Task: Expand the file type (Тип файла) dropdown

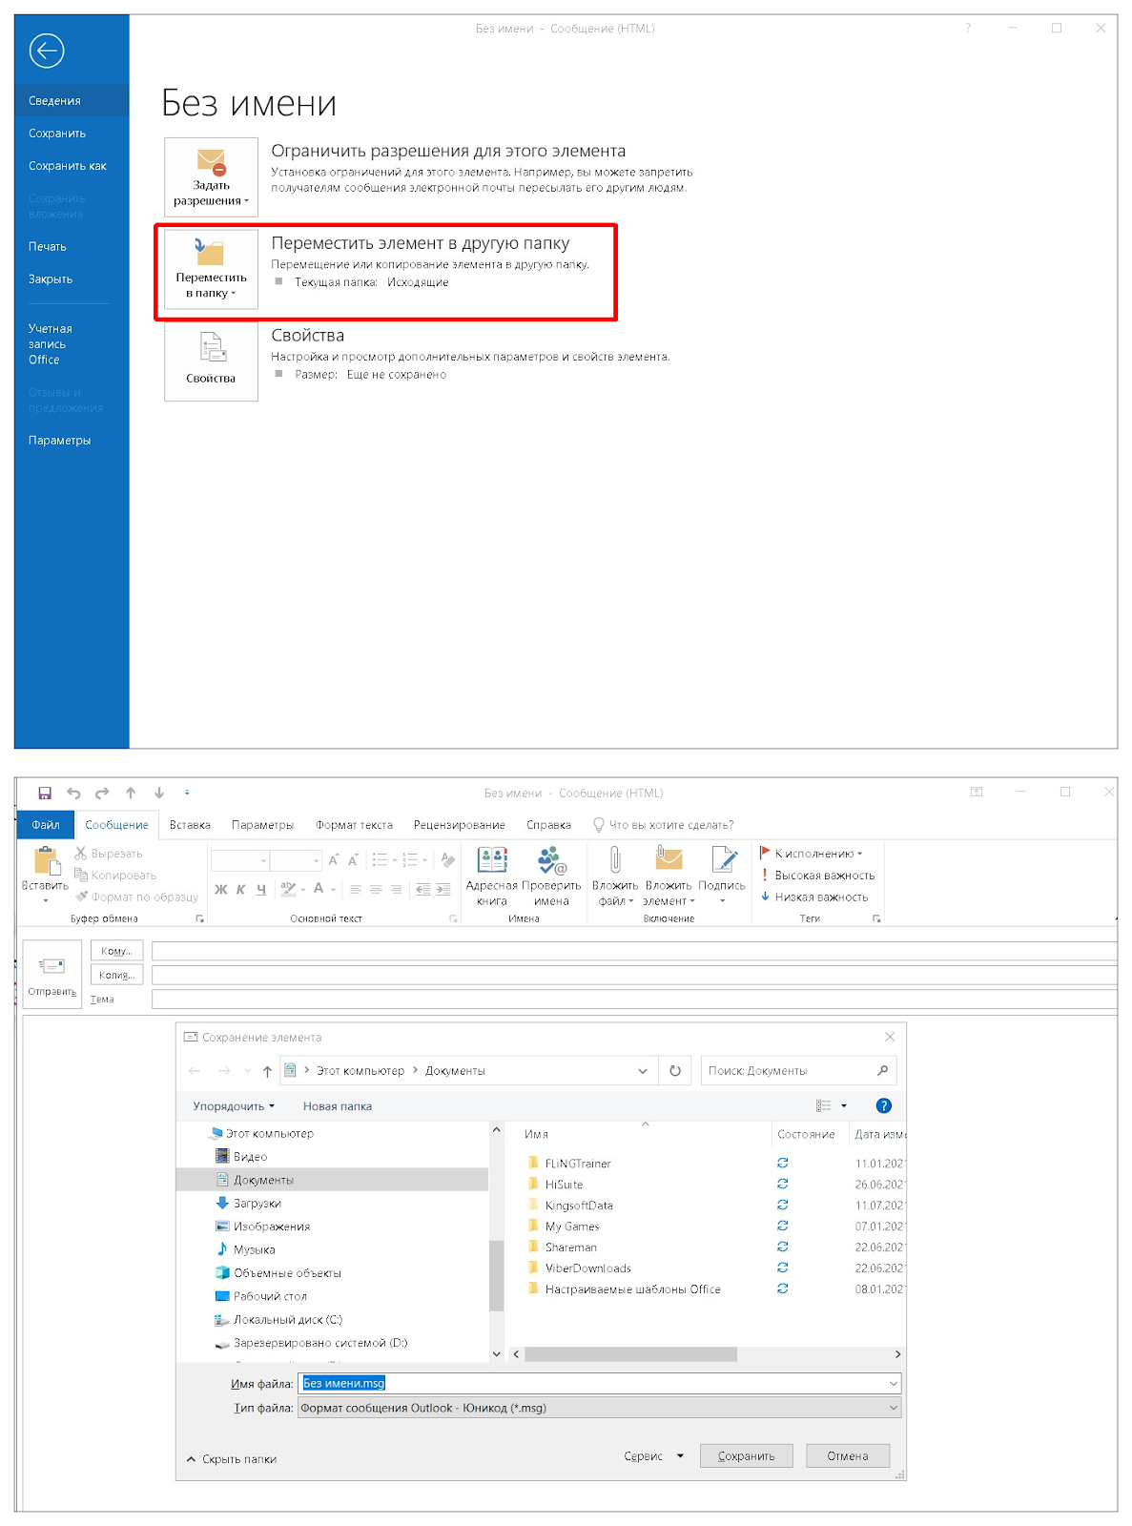Action: (x=893, y=1408)
